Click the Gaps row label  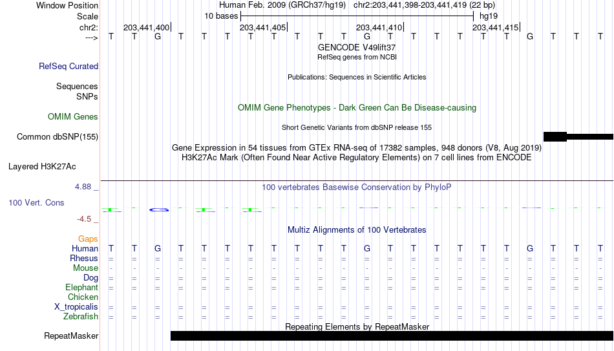coord(88,239)
